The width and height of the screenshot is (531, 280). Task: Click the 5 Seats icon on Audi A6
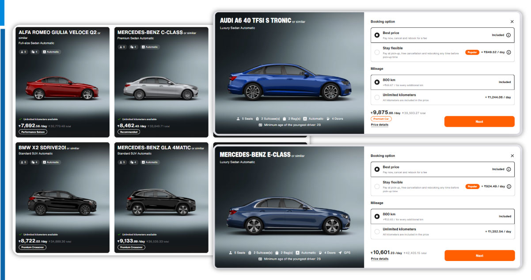point(238,119)
